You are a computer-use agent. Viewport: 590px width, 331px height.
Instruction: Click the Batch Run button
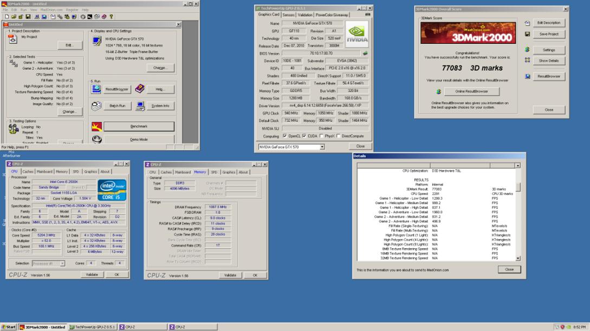coord(118,106)
